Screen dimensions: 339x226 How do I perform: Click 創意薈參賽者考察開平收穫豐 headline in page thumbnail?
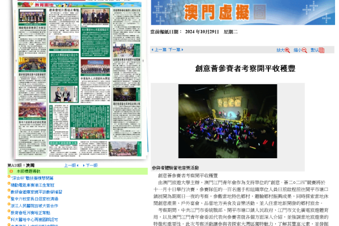(127, 59)
